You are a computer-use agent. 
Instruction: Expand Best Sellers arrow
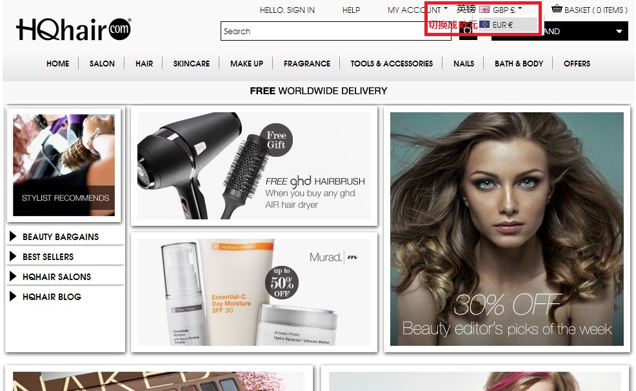(12, 256)
